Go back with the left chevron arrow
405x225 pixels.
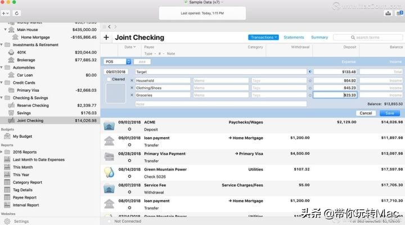click(110, 26)
